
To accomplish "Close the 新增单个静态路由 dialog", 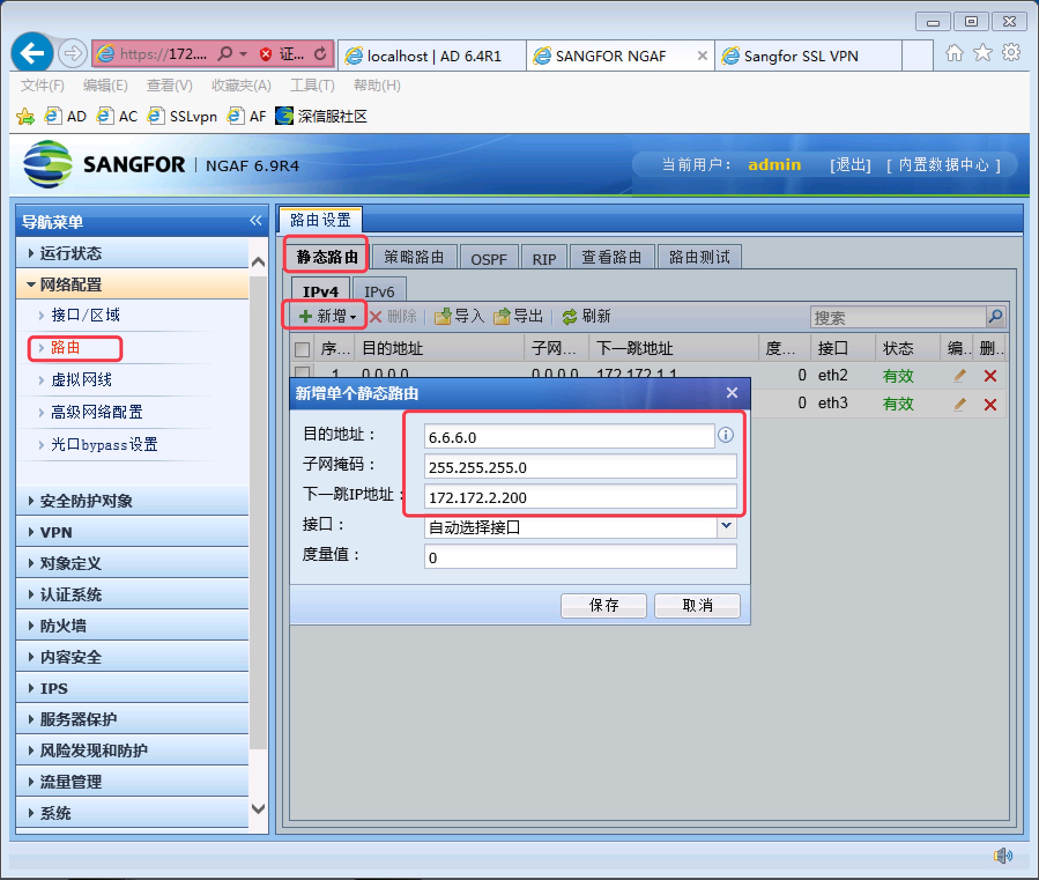I will pos(732,393).
